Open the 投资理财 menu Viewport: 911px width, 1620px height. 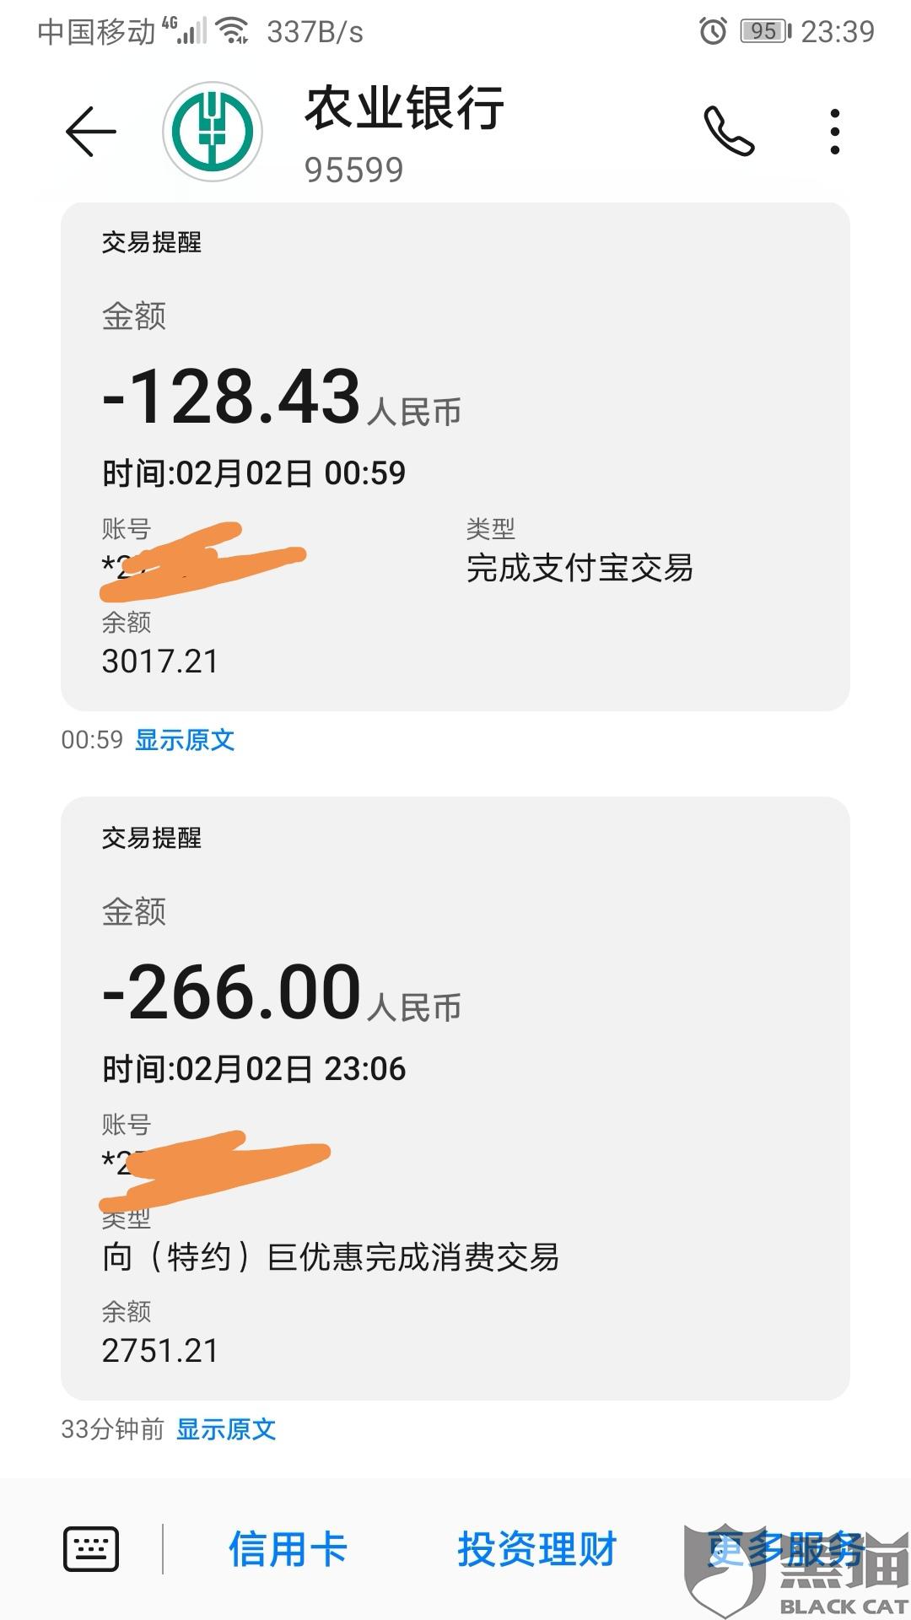point(537,1549)
